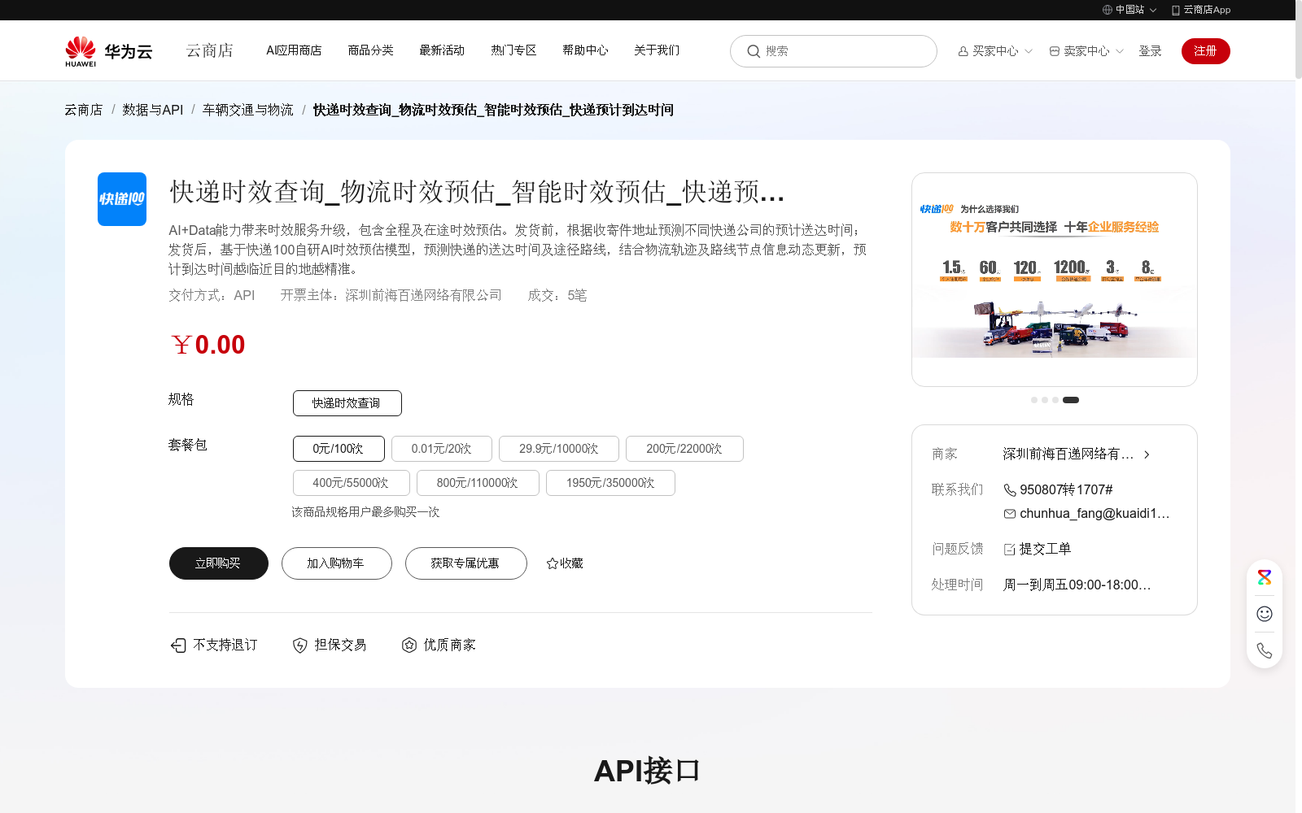Click the Huawei Cloud logo
This screenshot has height=813, width=1302.
tap(107, 50)
